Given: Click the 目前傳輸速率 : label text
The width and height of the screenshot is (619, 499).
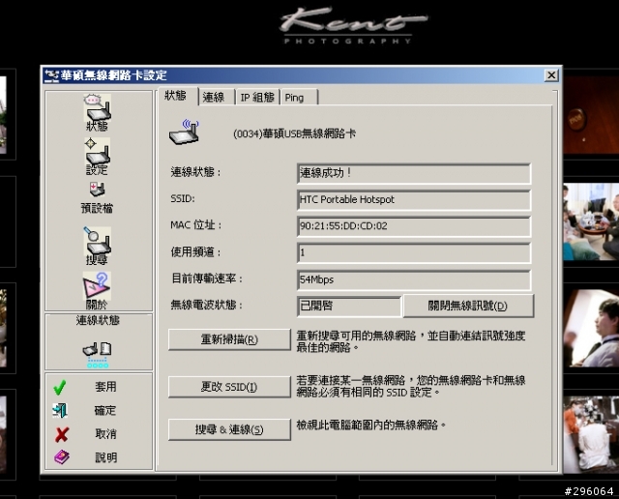Looking at the screenshot, I should [207, 279].
